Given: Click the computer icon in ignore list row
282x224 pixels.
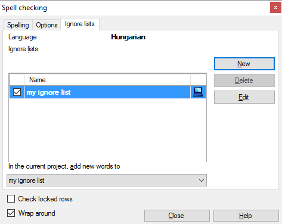Looking at the screenshot, I should click(198, 92).
